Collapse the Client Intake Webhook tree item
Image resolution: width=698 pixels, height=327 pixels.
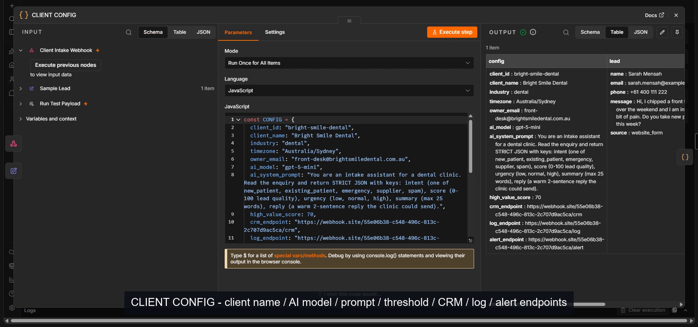coord(21,51)
